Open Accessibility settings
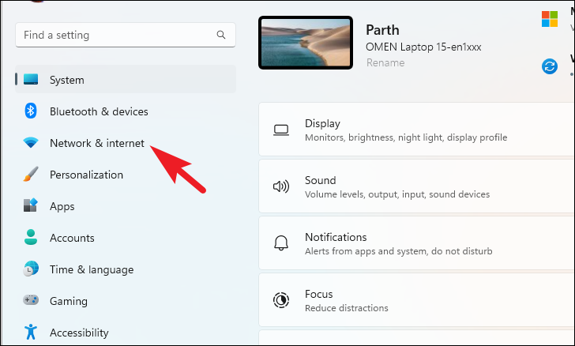575x346 pixels. point(126,332)
